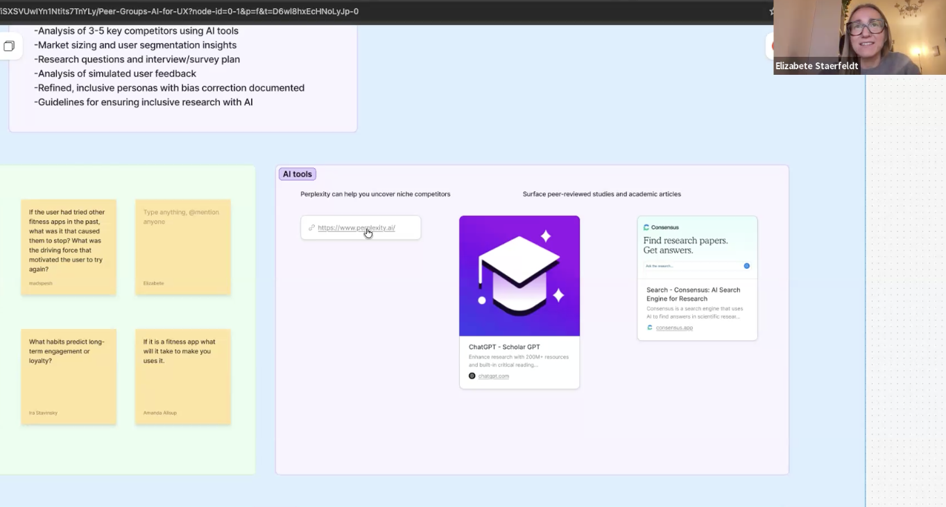Select the 'AI tools' section label
The image size is (946, 507).
click(298, 175)
